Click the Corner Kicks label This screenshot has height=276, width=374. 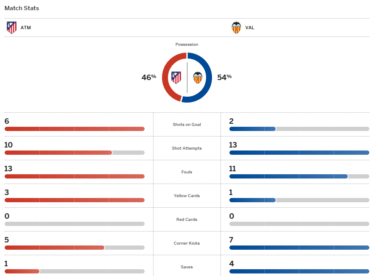(187, 243)
